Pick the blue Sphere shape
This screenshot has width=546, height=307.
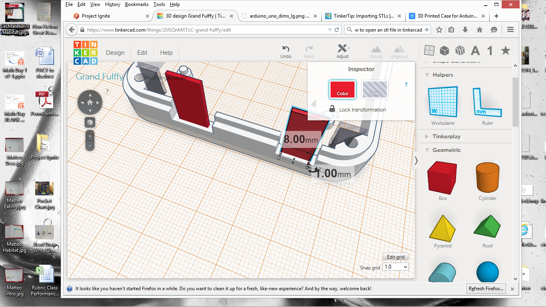click(x=488, y=272)
